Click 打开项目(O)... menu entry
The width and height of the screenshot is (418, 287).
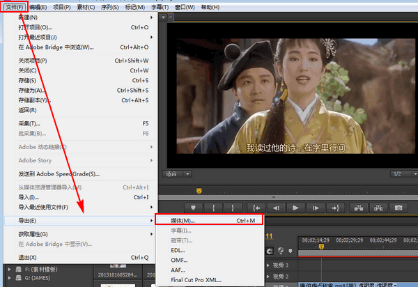pyautogui.click(x=81, y=27)
